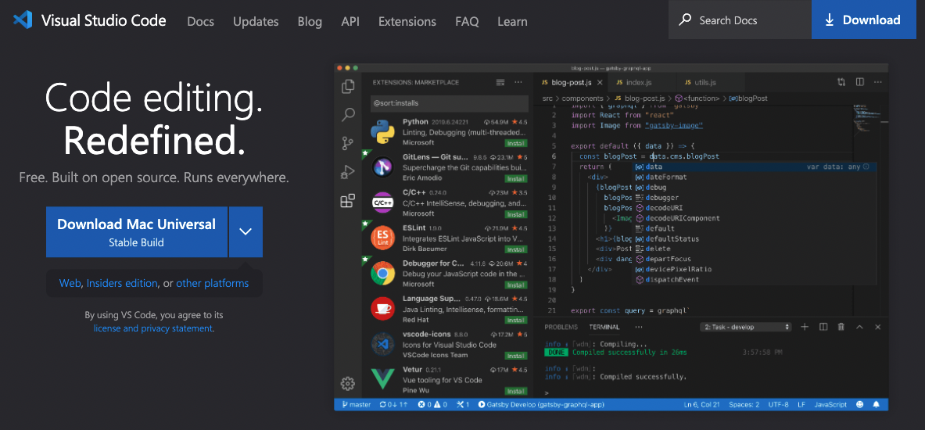This screenshot has width=925, height=430.
Task: Select the Search icon in activity bar
Action: (348, 114)
